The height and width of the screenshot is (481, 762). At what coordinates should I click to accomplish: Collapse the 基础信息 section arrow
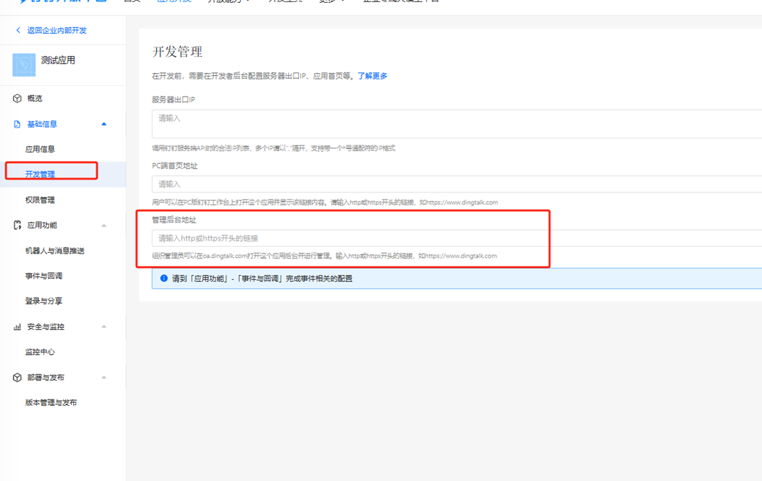(x=104, y=124)
